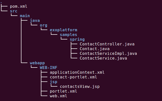Click the org package folder
The image size is (162, 101).
[44, 25]
